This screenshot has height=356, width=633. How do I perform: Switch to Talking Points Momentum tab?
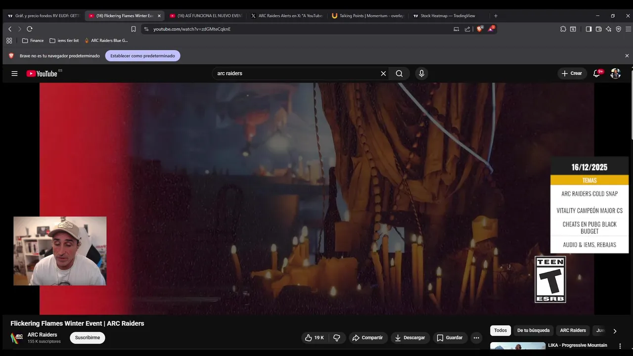tap(367, 16)
